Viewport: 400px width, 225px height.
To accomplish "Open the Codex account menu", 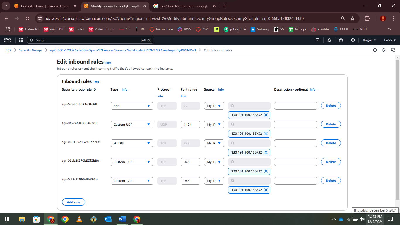I will coord(390,40).
